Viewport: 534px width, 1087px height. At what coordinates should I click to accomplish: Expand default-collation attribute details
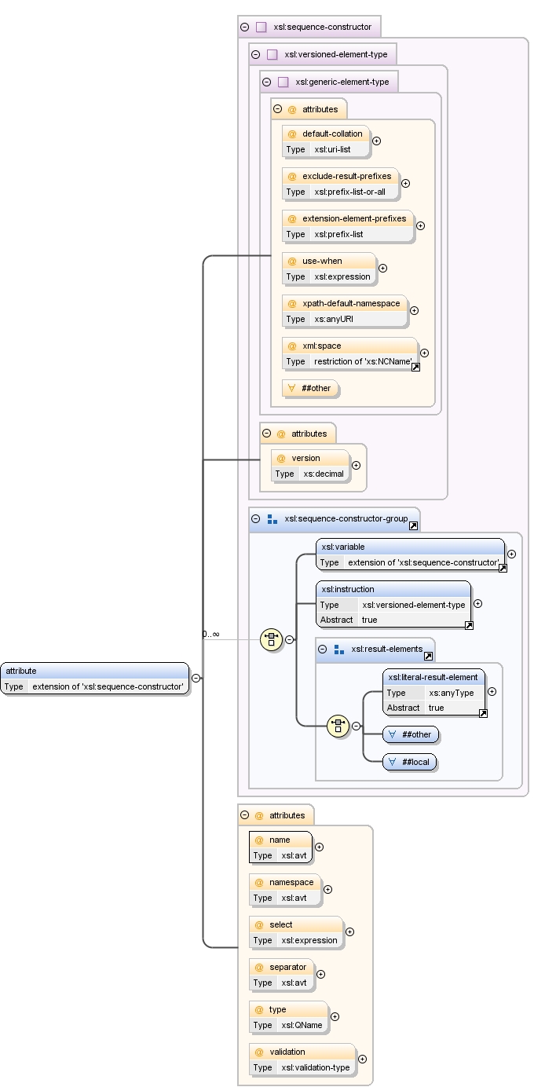click(376, 141)
